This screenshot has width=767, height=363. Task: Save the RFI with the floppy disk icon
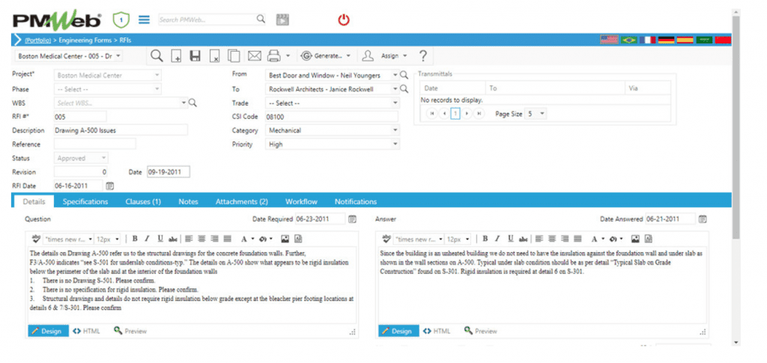pos(195,56)
